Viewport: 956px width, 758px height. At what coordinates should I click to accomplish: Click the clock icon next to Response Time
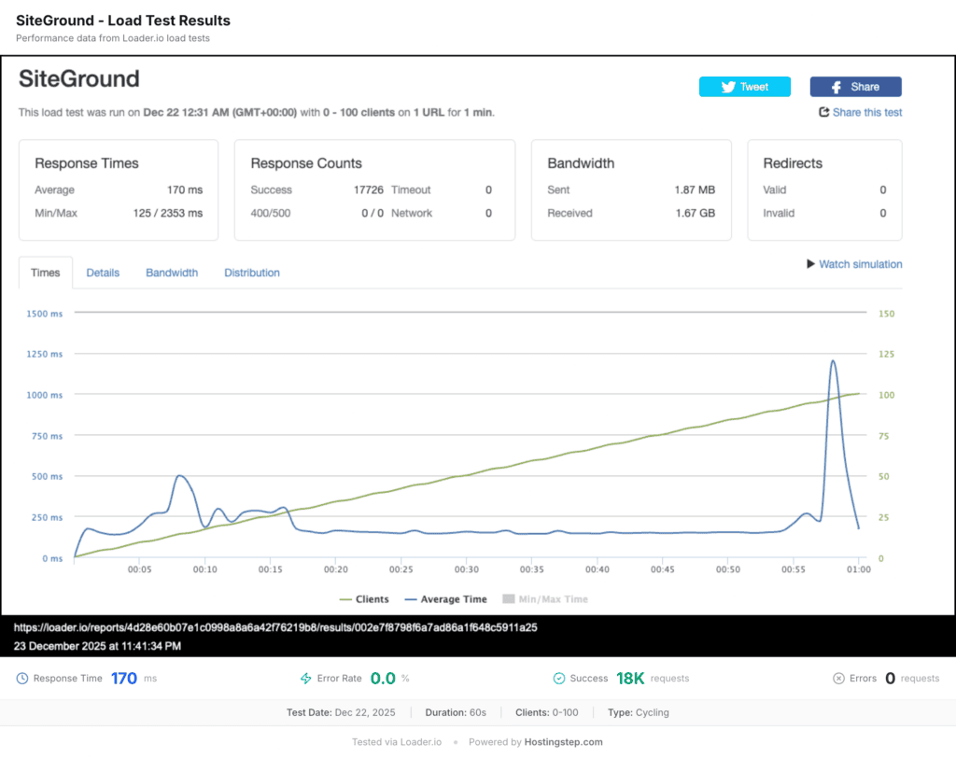pos(22,679)
